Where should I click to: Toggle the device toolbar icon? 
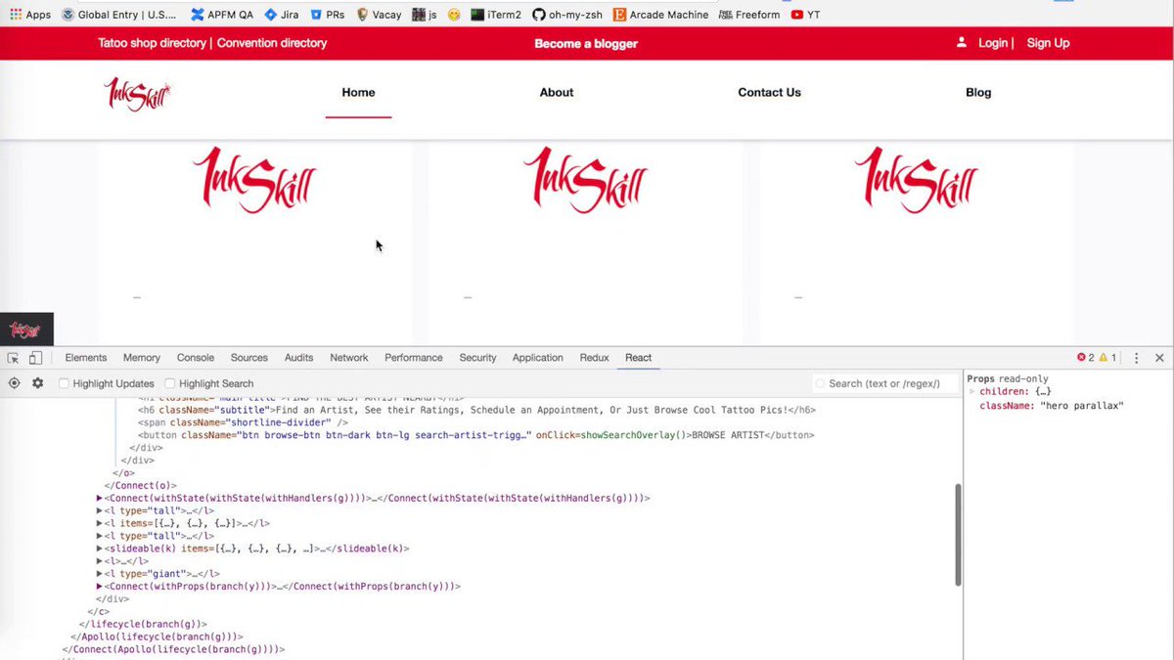point(35,358)
